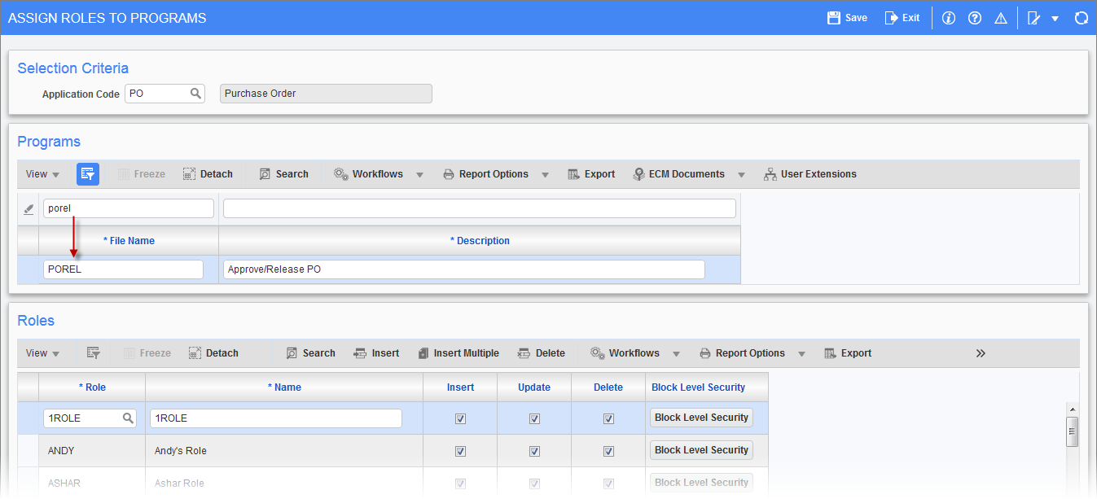Uncheck the Insert checkbox for 1ROLE
Image resolution: width=1097 pixels, height=499 pixels.
click(x=460, y=418)
